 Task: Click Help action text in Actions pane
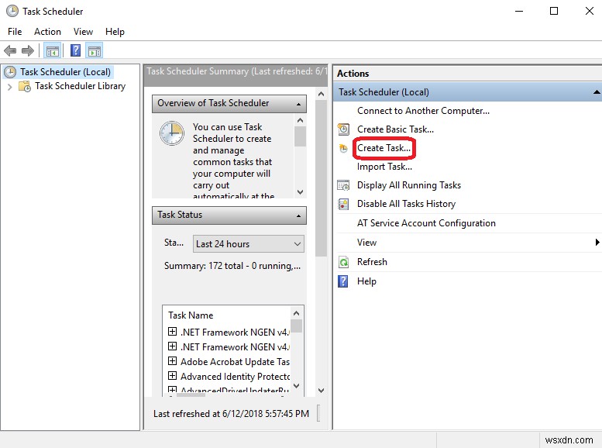tap(366, 281)
